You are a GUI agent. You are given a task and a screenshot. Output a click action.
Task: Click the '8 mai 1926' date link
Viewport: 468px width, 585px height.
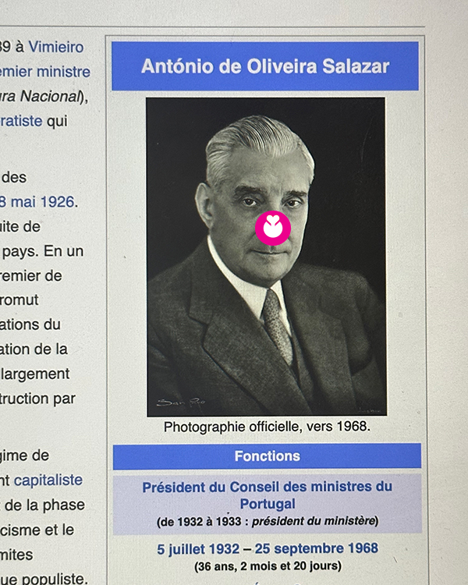(37, 202)
